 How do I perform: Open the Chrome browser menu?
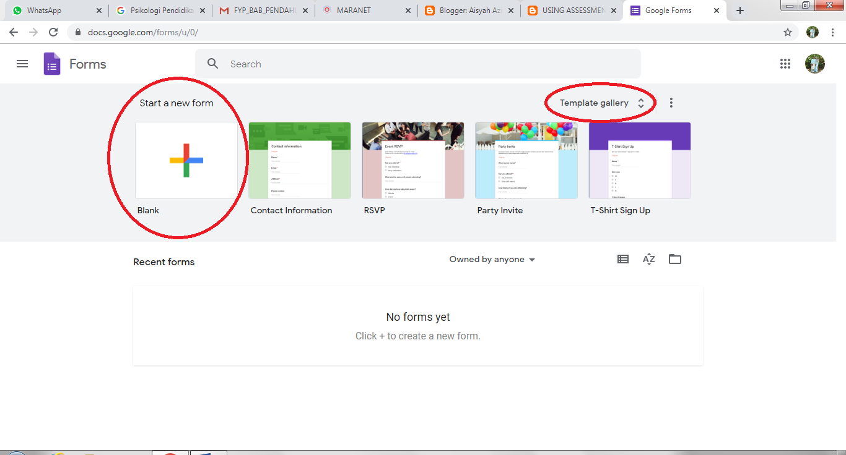coord(832,32)
